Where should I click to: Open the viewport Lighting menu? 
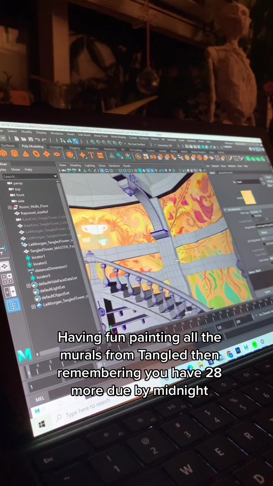tap(90, 166)
